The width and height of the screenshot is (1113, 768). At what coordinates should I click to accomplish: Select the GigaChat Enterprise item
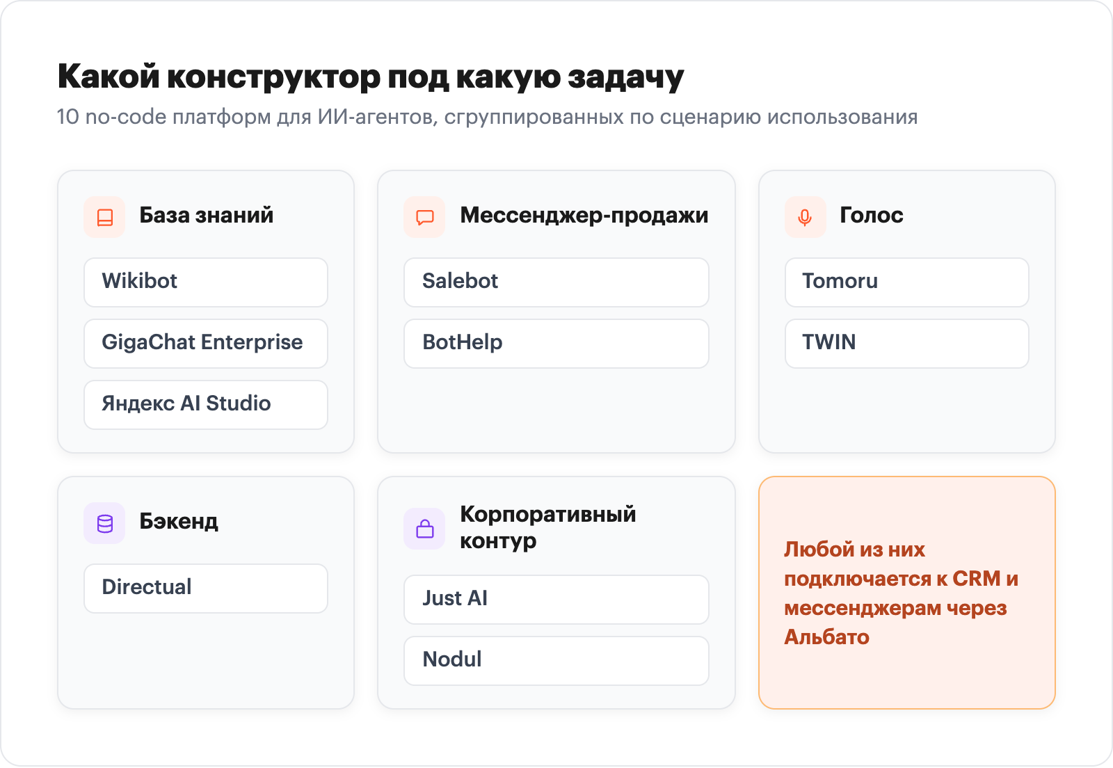(x=206, y=343)
